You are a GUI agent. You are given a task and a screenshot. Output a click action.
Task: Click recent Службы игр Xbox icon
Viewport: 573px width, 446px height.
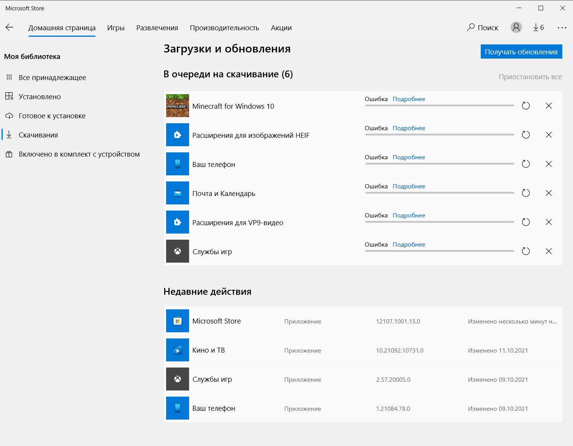(x=178, y=379)
